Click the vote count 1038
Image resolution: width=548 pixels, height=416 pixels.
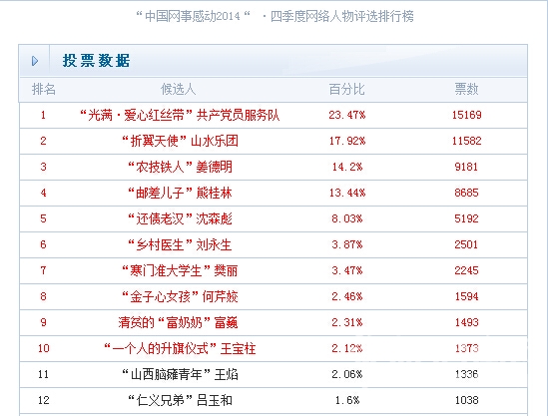pyautogui.click(x=466, y=400)
